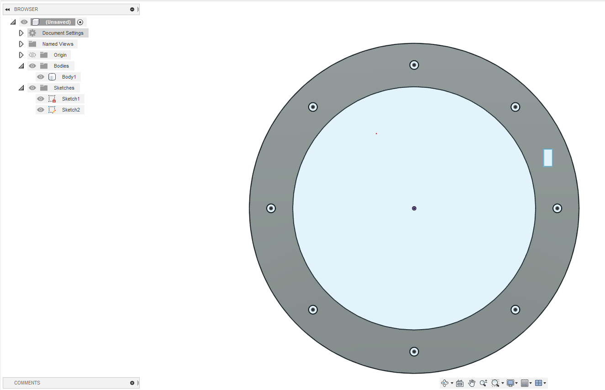Select Document Settings in browser tree
This screenshot has height=390, width=605.
coord(63,33)
